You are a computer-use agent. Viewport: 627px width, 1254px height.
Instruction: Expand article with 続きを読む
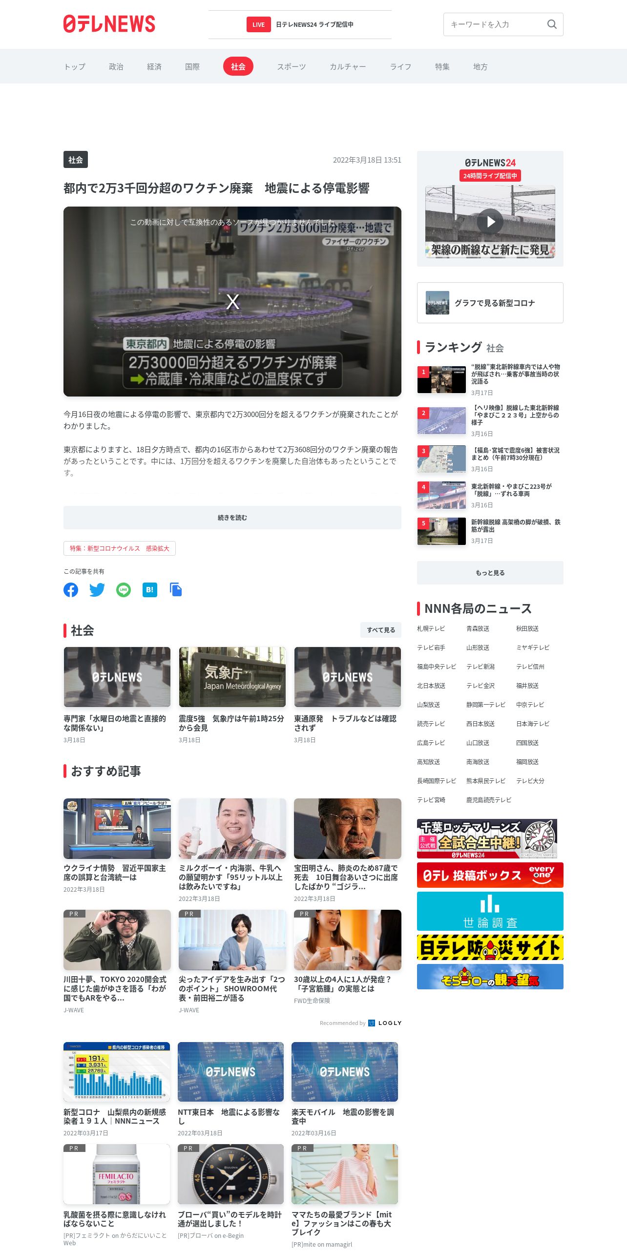tap(232, 518)
